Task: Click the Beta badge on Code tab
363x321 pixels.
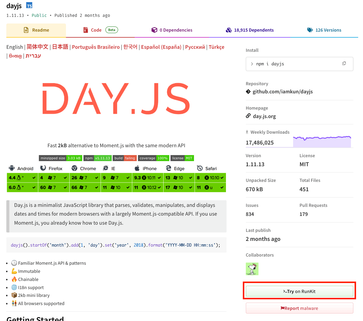Action: click(x=112, y=30)
